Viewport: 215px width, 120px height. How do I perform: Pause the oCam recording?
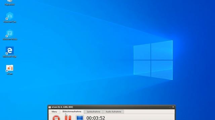tap(68, 118)
